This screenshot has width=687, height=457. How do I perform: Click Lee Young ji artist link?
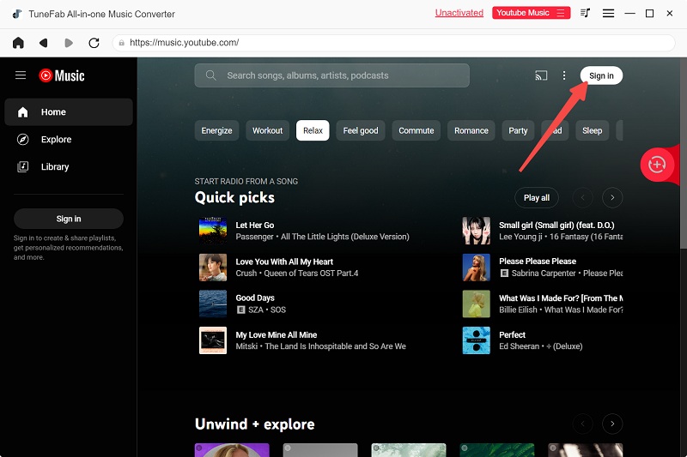tap(520, 237)
